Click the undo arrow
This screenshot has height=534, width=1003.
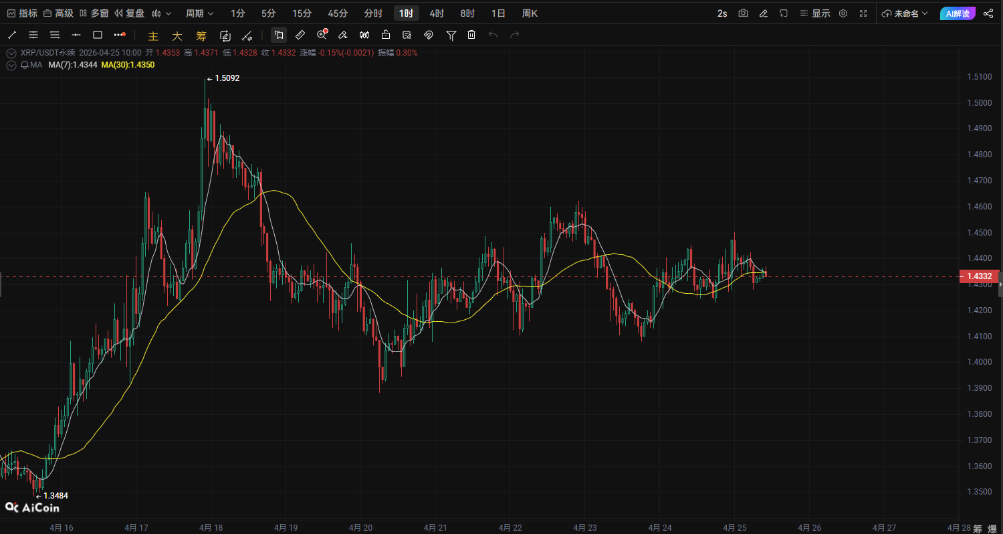coord(493,35)
